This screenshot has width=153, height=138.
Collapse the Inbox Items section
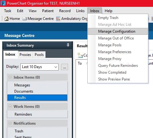pos(10,77)
